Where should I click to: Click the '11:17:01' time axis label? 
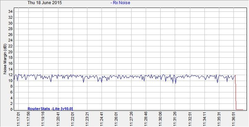(x=18, y=119)
